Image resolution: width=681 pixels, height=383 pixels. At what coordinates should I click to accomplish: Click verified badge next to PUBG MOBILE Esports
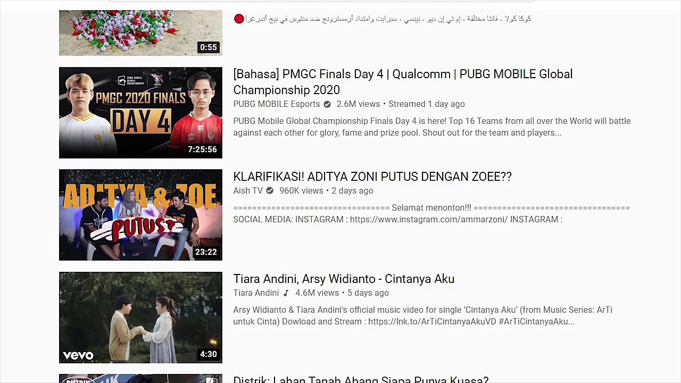(x=327, y=104)
